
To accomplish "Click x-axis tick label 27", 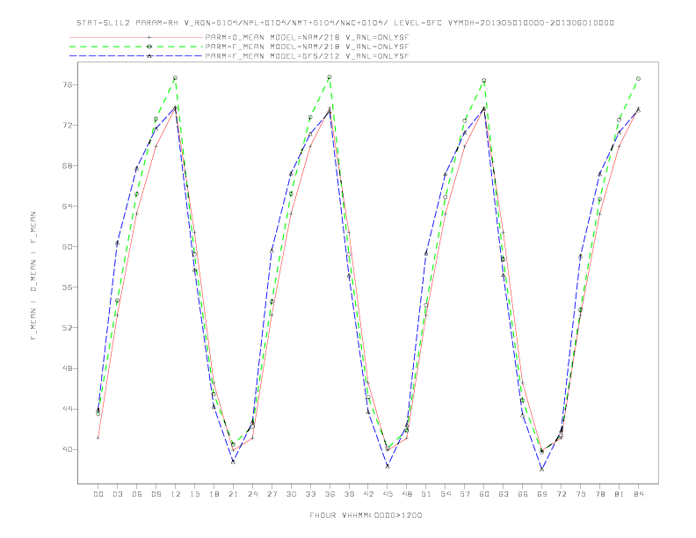I will 272,494.
